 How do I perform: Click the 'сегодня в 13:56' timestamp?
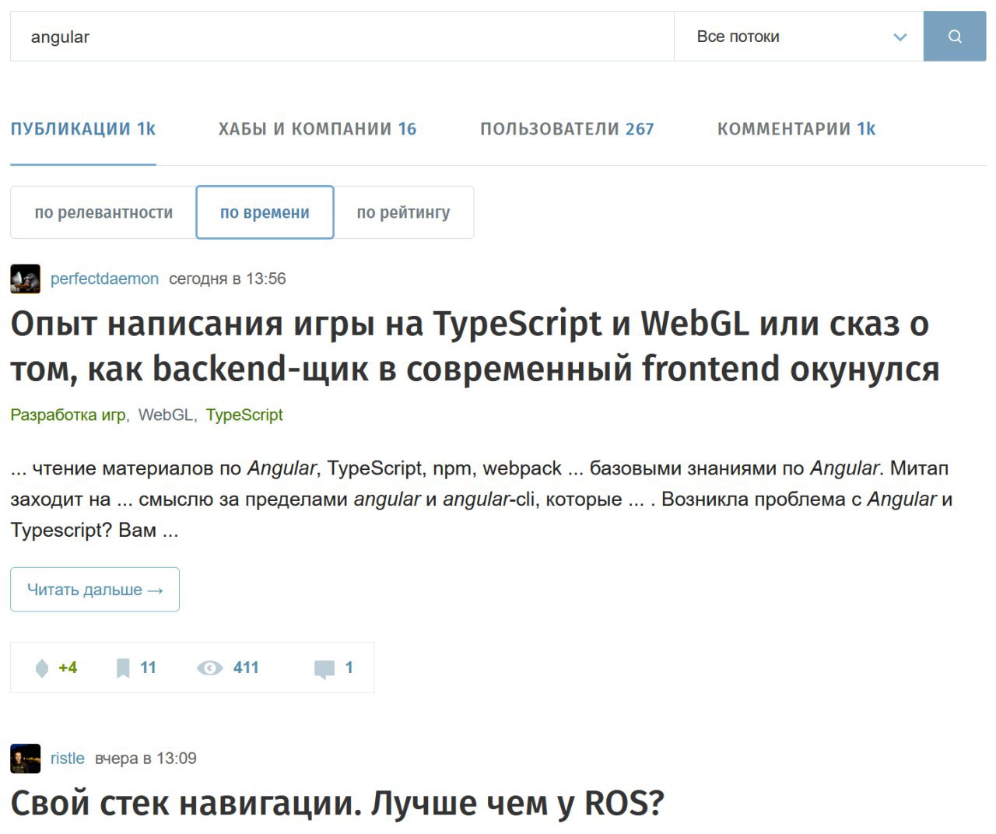[x=227, y=279]
